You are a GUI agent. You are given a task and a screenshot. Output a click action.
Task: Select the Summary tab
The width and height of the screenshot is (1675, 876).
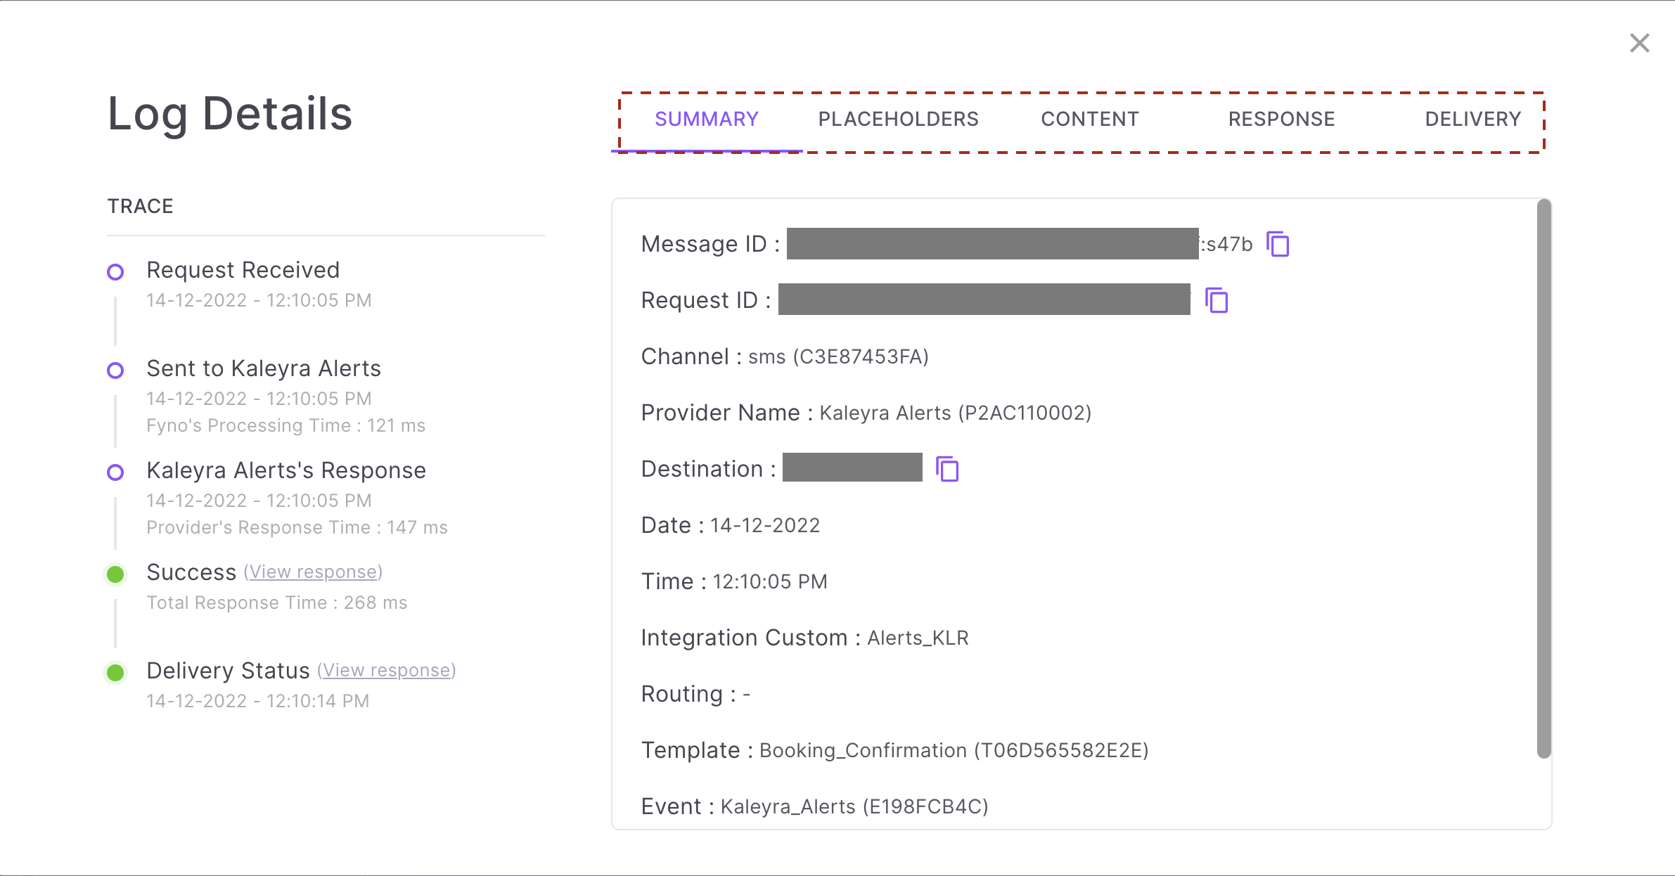707,119
